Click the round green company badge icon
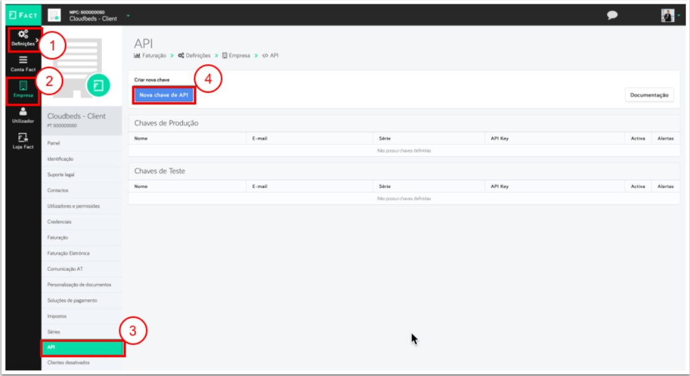This screenshot has width=690, height=376. (x=97, y=85)
